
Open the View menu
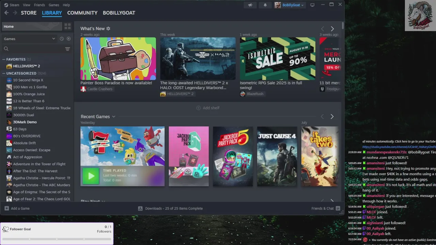coord(27,5)
